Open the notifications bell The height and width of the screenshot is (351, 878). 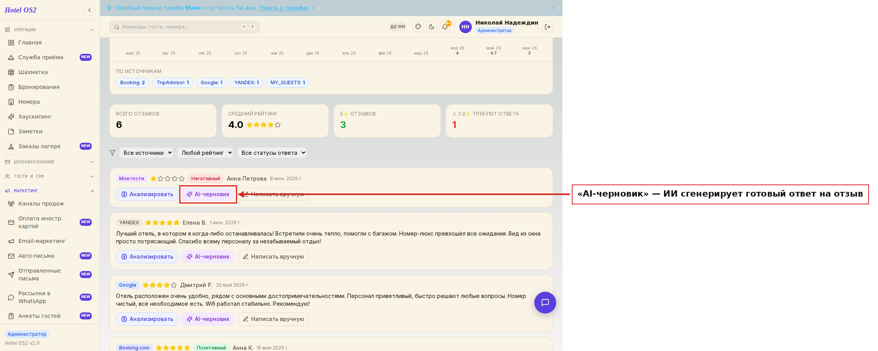click(x=445, y=27)
